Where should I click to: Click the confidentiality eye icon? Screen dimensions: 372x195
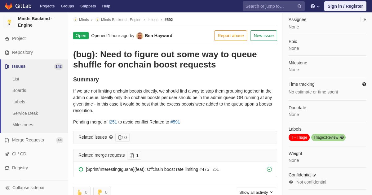(x=291, y=182)
